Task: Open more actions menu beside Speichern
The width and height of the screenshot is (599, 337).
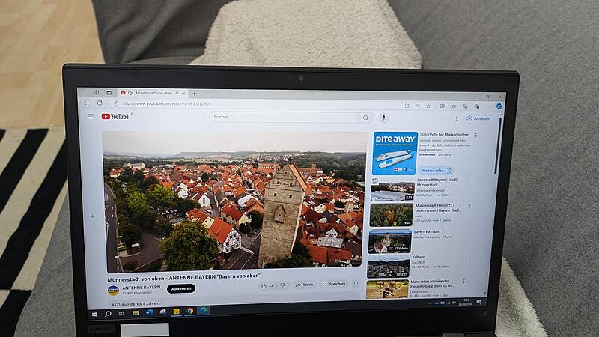Action: [x=356, y=284]
